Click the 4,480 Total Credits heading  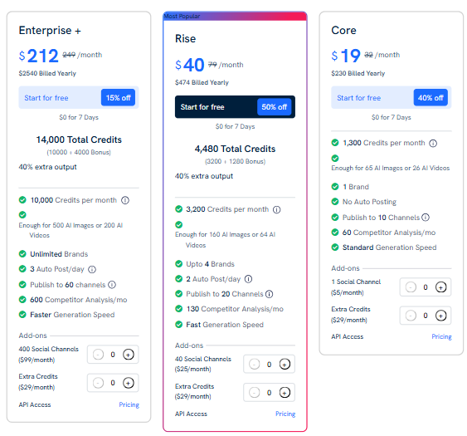[235, 149]
